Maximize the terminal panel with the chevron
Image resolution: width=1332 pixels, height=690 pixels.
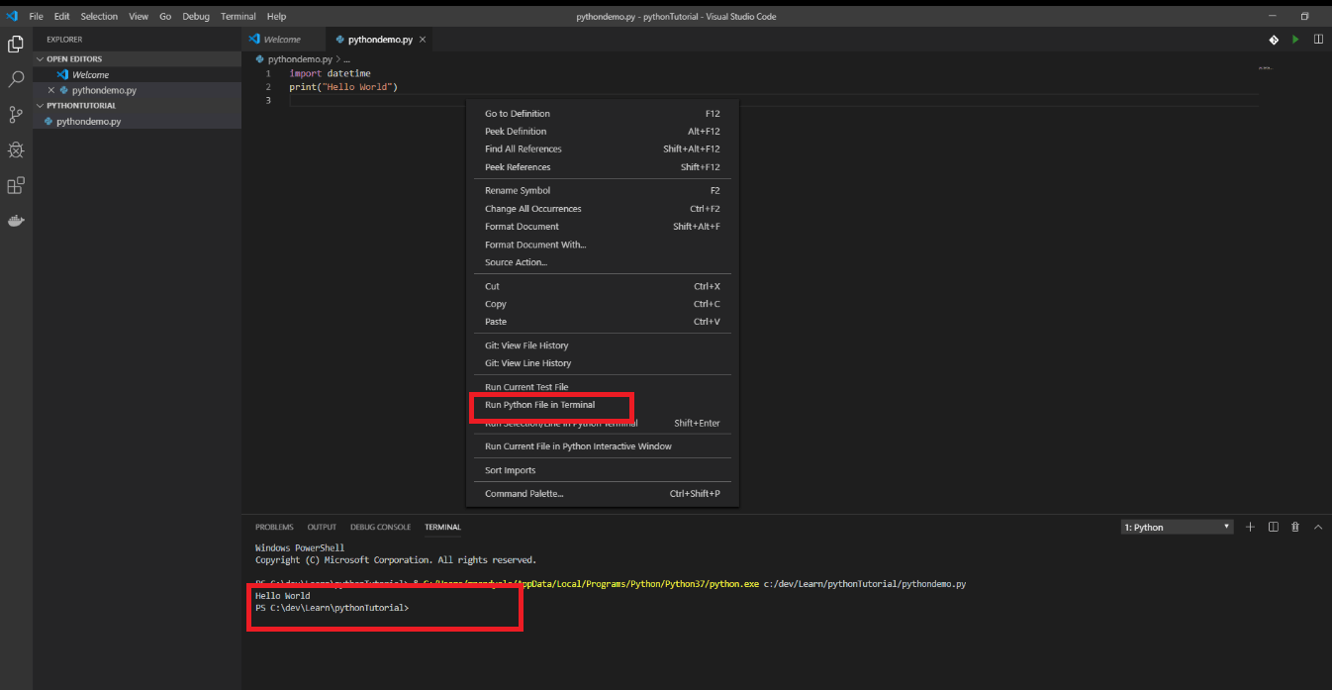tap(1318, 527)
